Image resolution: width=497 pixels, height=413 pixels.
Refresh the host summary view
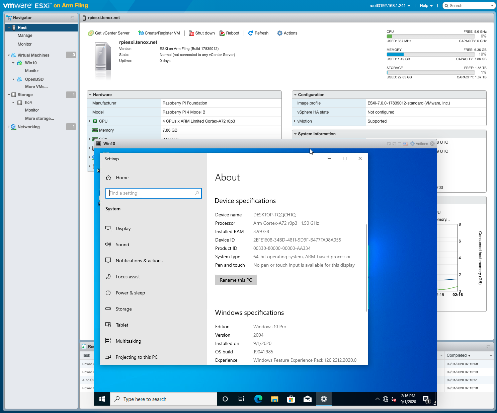[258, 33]
